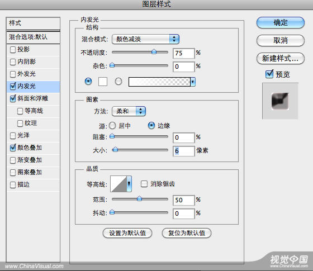This screenshot has height=271, width=313.
Task: Uncheck the 颜色叠加 checkbox
Action: (13, 148)
